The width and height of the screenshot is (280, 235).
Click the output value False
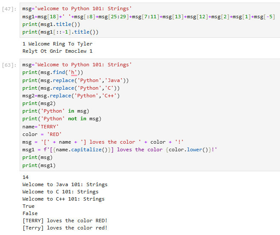point(30,213)
